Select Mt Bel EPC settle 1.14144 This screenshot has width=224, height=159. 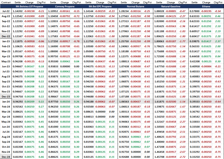[89, 11]
